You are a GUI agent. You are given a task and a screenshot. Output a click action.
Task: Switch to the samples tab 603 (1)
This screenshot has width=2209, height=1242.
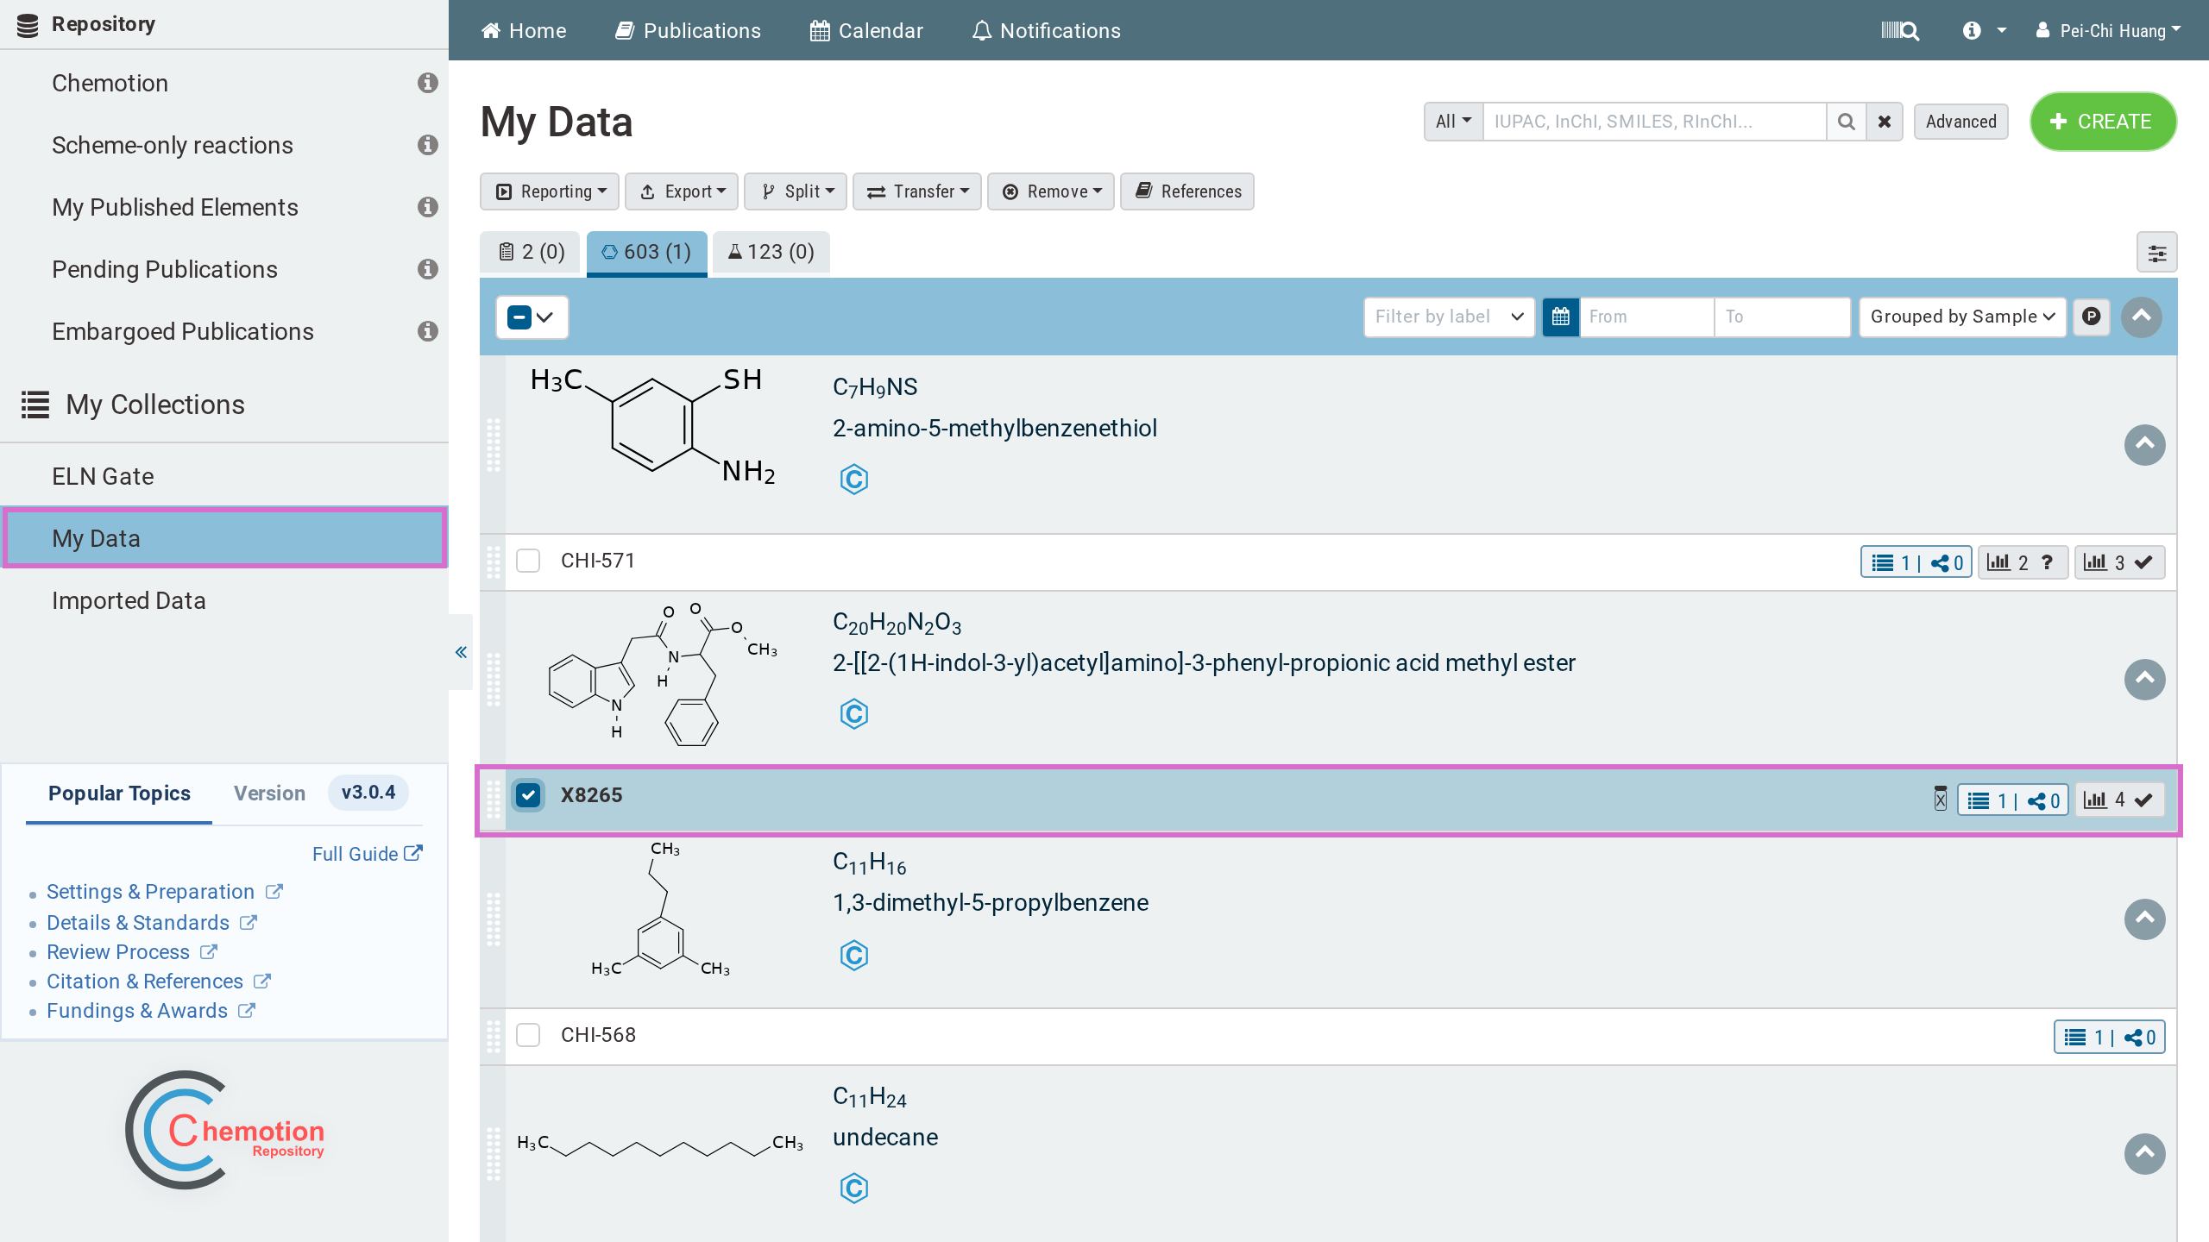pos(647,253)
